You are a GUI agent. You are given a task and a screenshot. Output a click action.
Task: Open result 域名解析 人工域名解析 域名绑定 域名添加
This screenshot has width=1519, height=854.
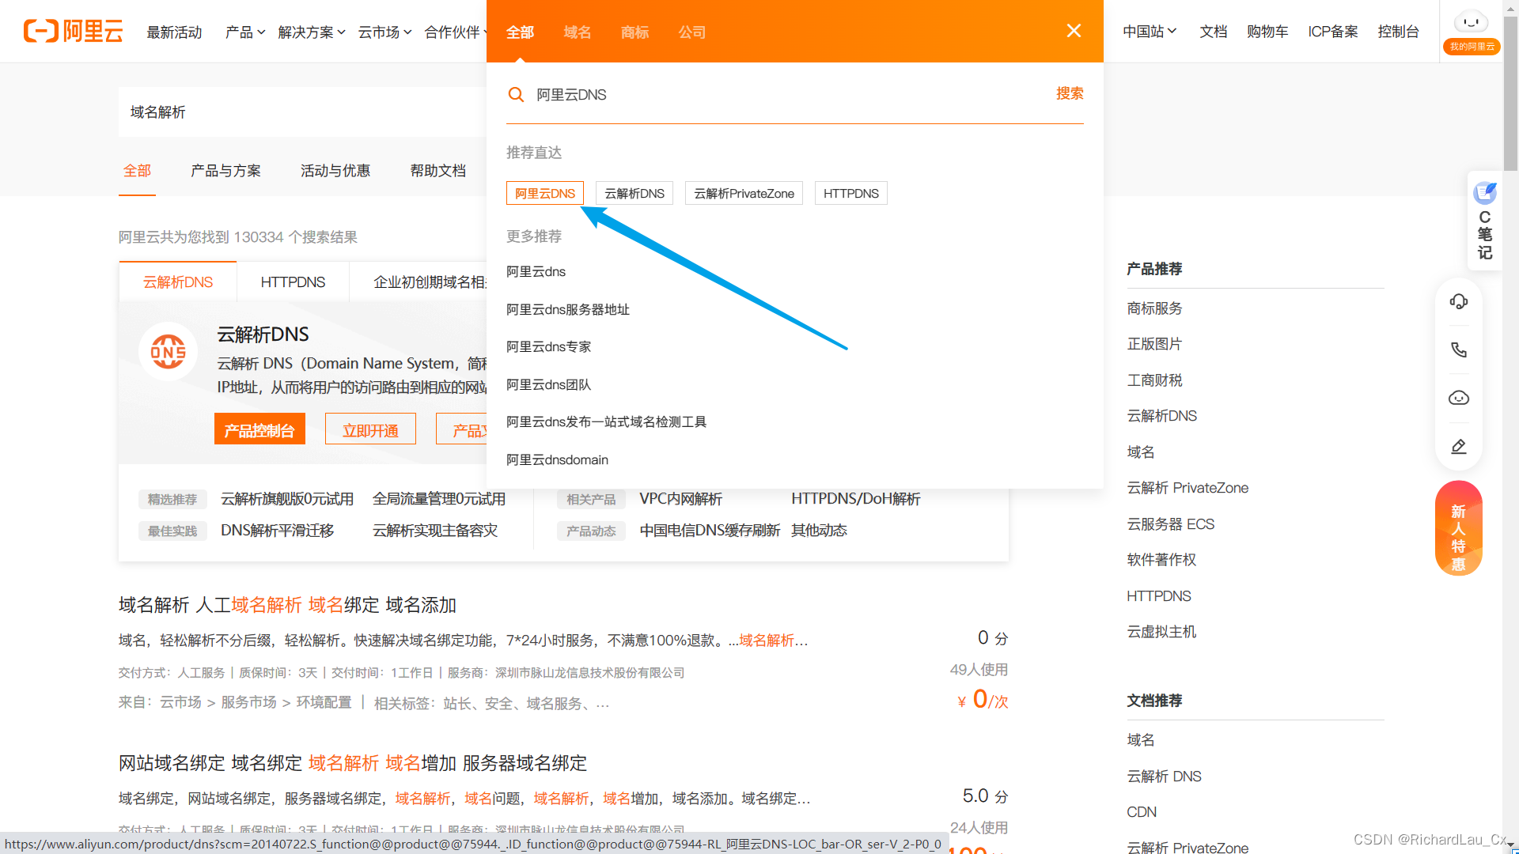tap(287, 606)
